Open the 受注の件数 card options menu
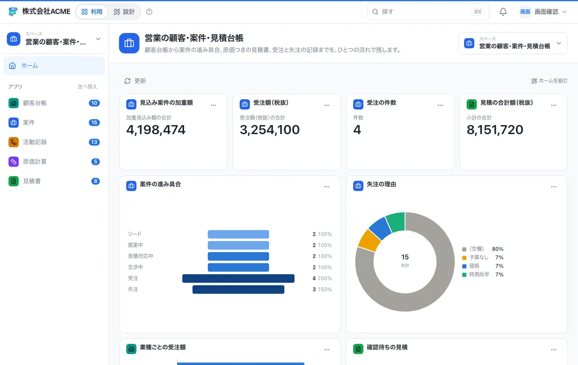 point(440,105)
